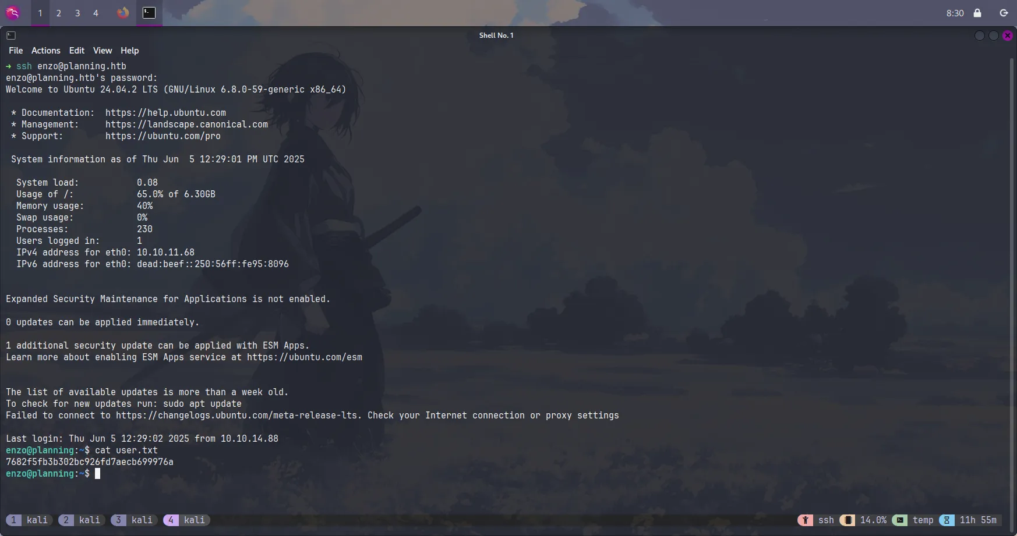Switch to workspace 4 in top panel
The width and height of the screenshot is (1017, 536).
click(x=96, y=13)
